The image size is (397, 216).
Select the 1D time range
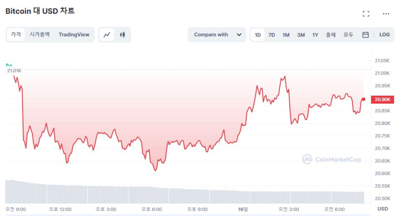(258, 35)
